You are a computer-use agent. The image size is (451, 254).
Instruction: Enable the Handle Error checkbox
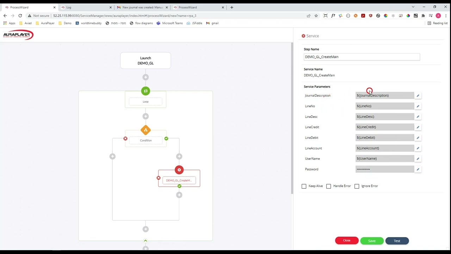point(328,186)
